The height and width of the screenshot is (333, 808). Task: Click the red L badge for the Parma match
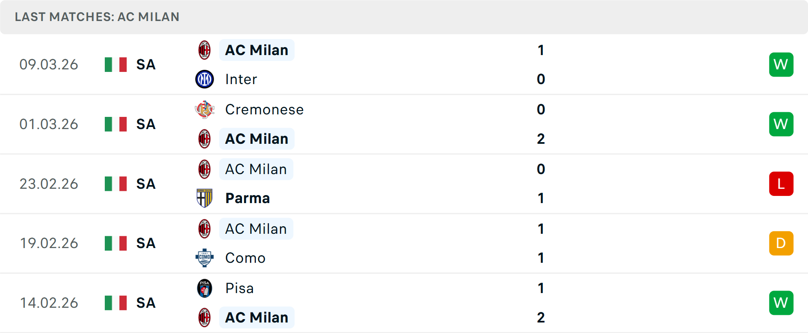coord(781,184)
